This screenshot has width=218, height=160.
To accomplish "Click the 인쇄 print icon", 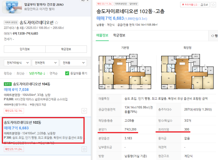I will [202, 5].
